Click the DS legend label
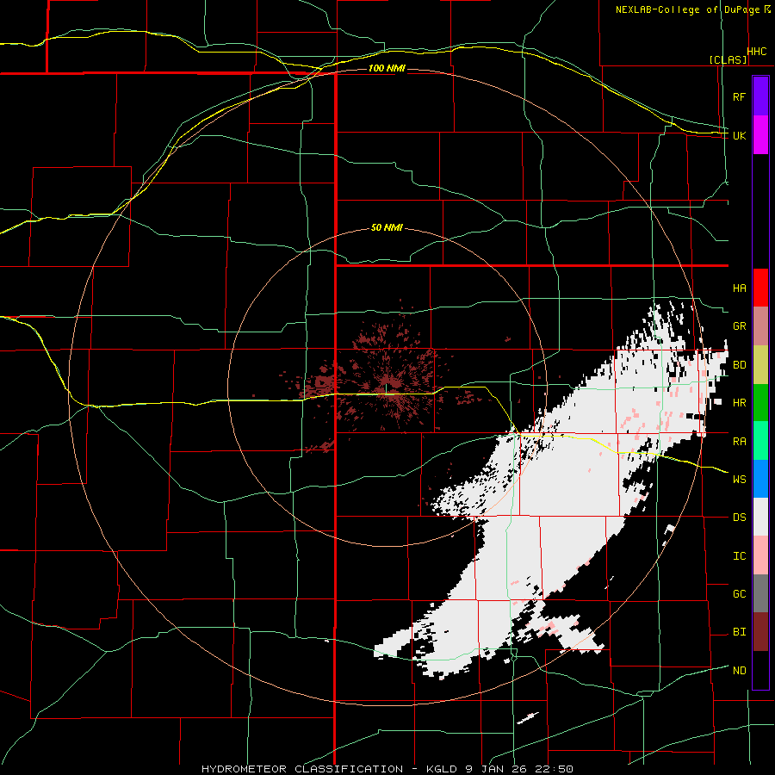 739,518
